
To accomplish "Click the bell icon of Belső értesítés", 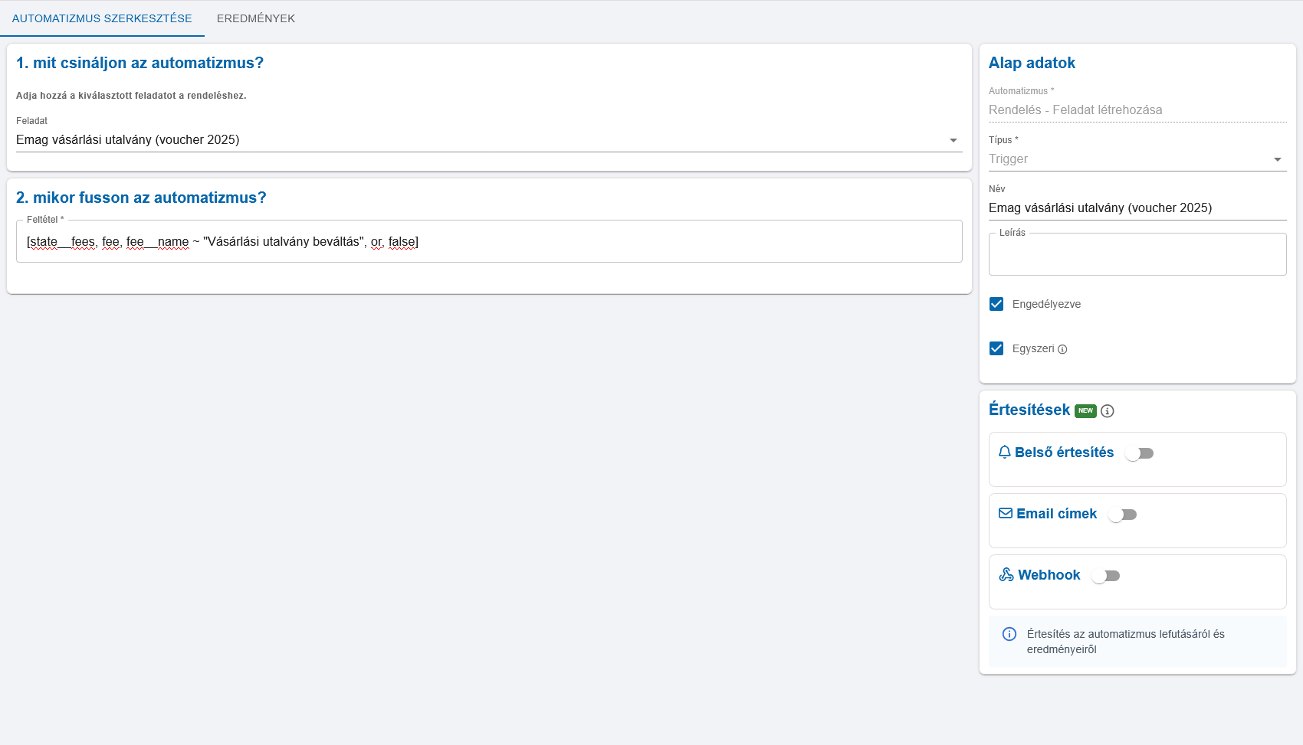I will (x=1005, y=453).
